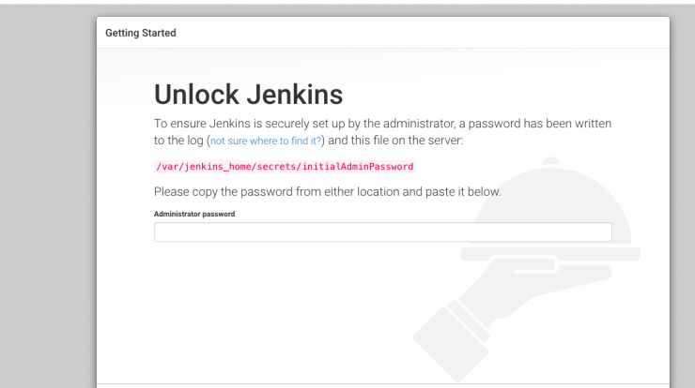The image size is (695, 388).
Task: Click the words "to the log" before the link
Action: tap(178, 141)
